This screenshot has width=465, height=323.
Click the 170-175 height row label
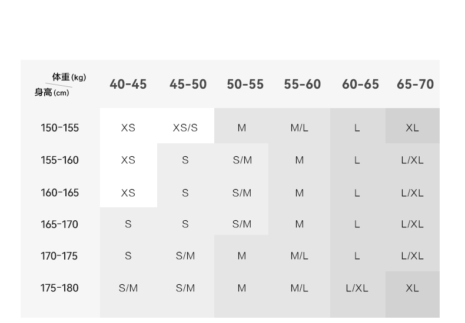[59, 256]
